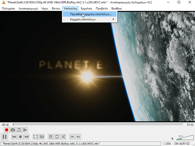195x146 pixels.
Task: Toggle remaining time on 57:32 label
Action: [x=190, y=125]
